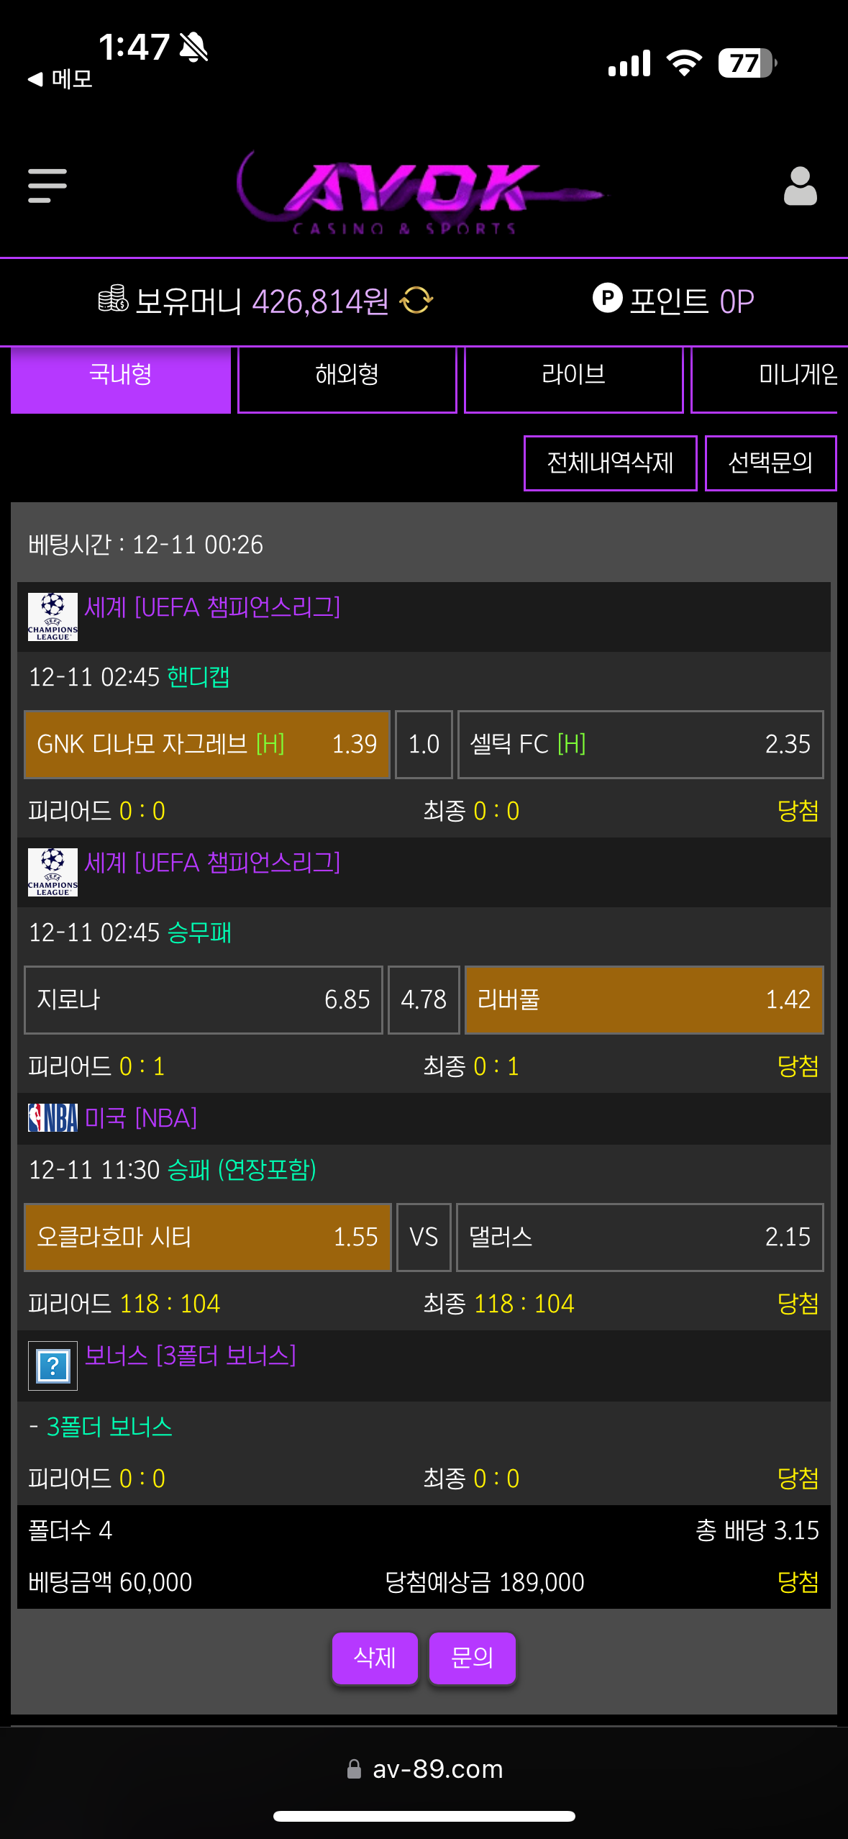The image size is (848, 1839).
Task: Select the 리버풀 1.42 odds box
Action: pyautogui.click(x=644, y=999)
